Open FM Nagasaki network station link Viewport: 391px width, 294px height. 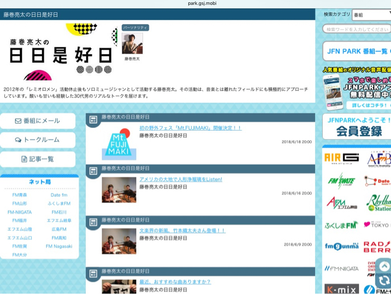click(59, 246)
